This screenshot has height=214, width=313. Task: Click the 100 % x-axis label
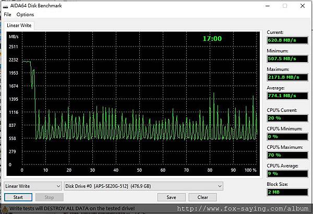pyautogui.click(x=250, y=170)
